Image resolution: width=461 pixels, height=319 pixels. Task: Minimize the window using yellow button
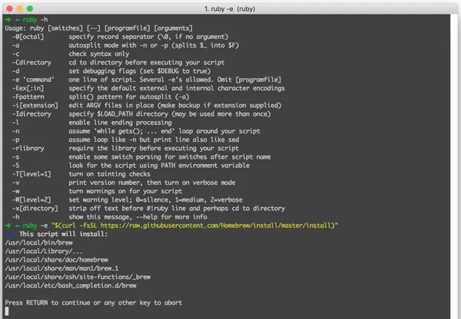click(20, 8)
